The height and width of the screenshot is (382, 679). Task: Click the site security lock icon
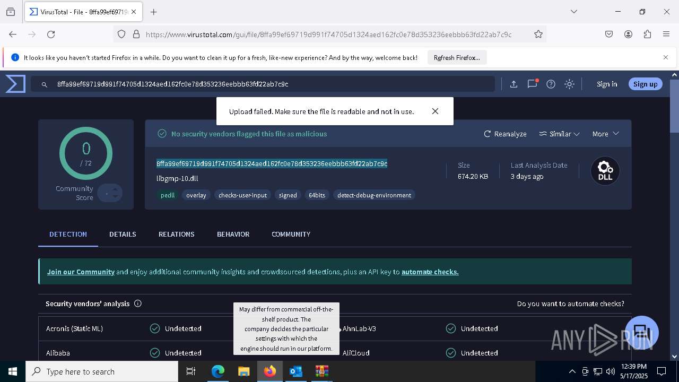(x=136, y=34)
